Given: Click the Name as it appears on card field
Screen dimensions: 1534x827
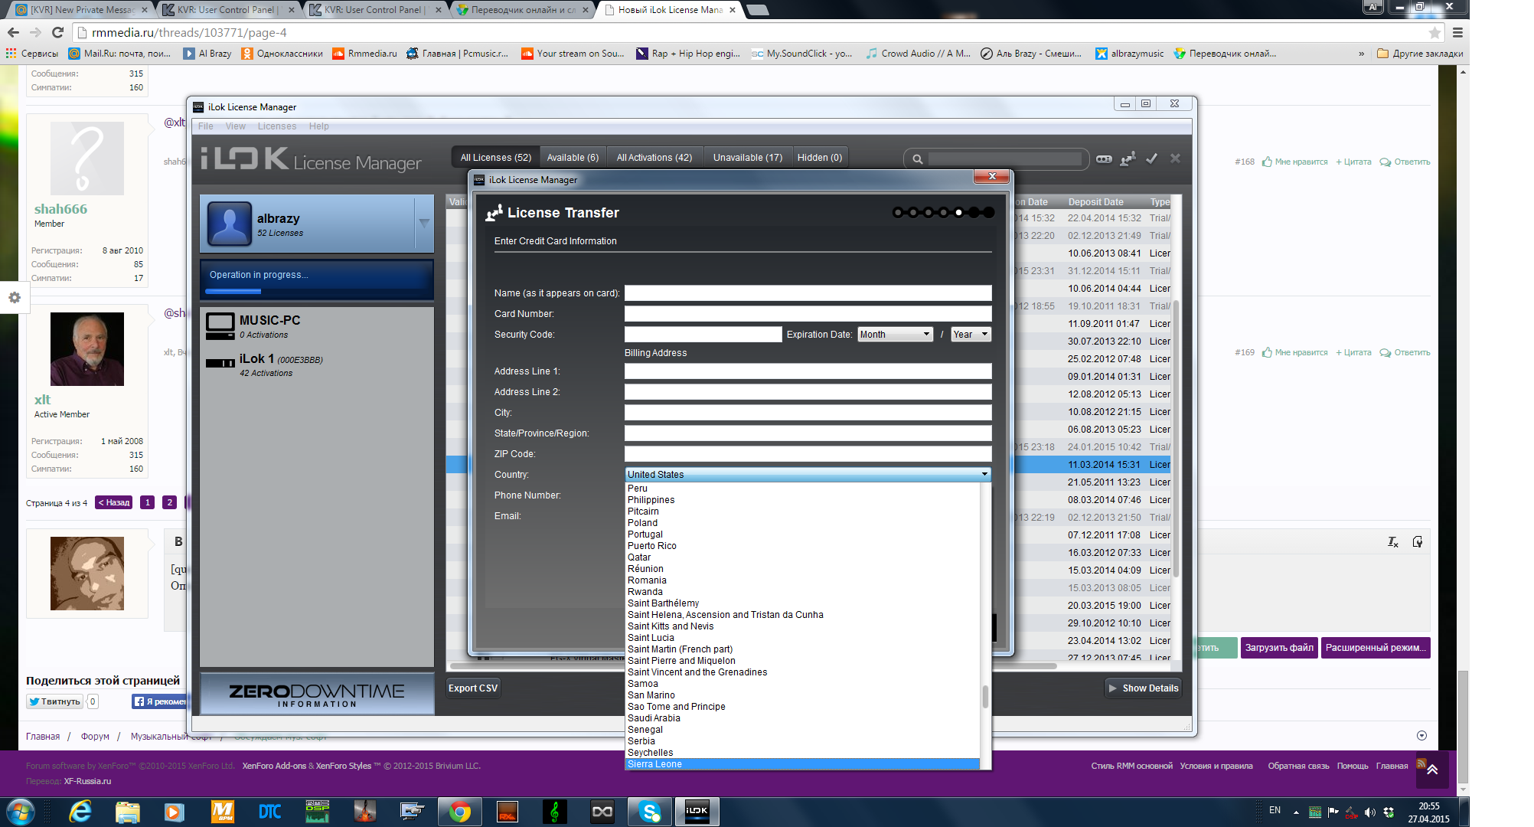Looking at the screenshot, I should [808, 293].
